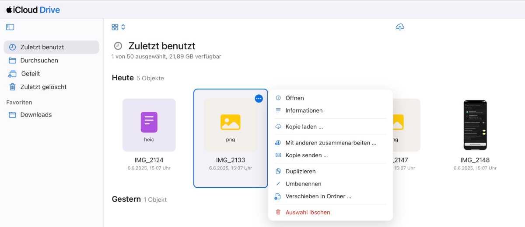Click the Zuletzt benutzt page title

(162, 46)
